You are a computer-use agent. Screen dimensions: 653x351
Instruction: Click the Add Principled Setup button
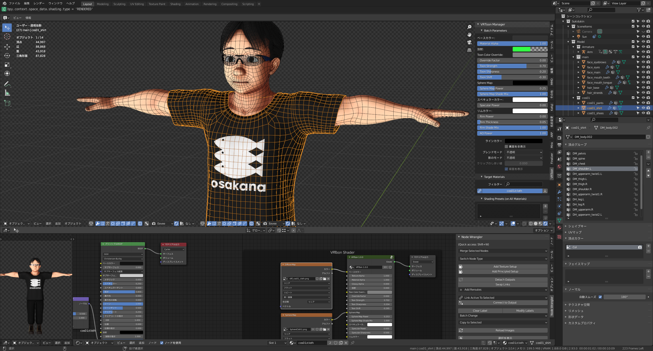coord(505,271)
